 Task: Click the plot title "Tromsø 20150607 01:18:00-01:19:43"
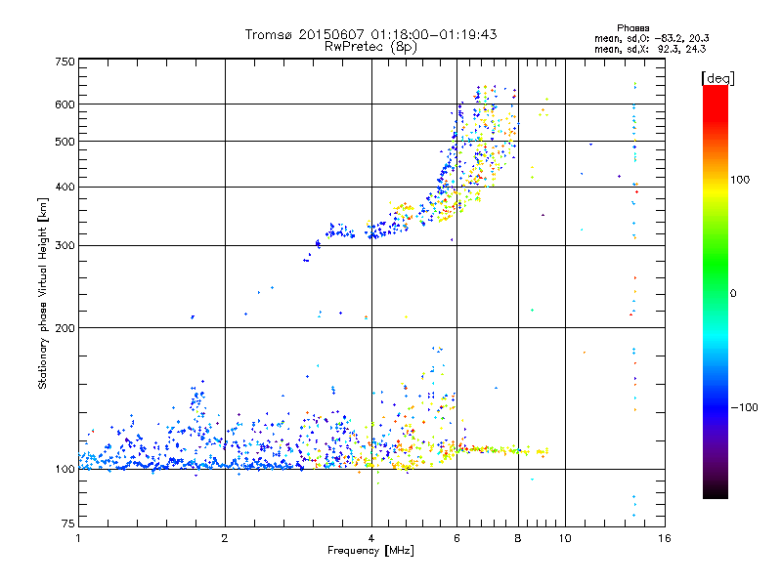[370, 34]
